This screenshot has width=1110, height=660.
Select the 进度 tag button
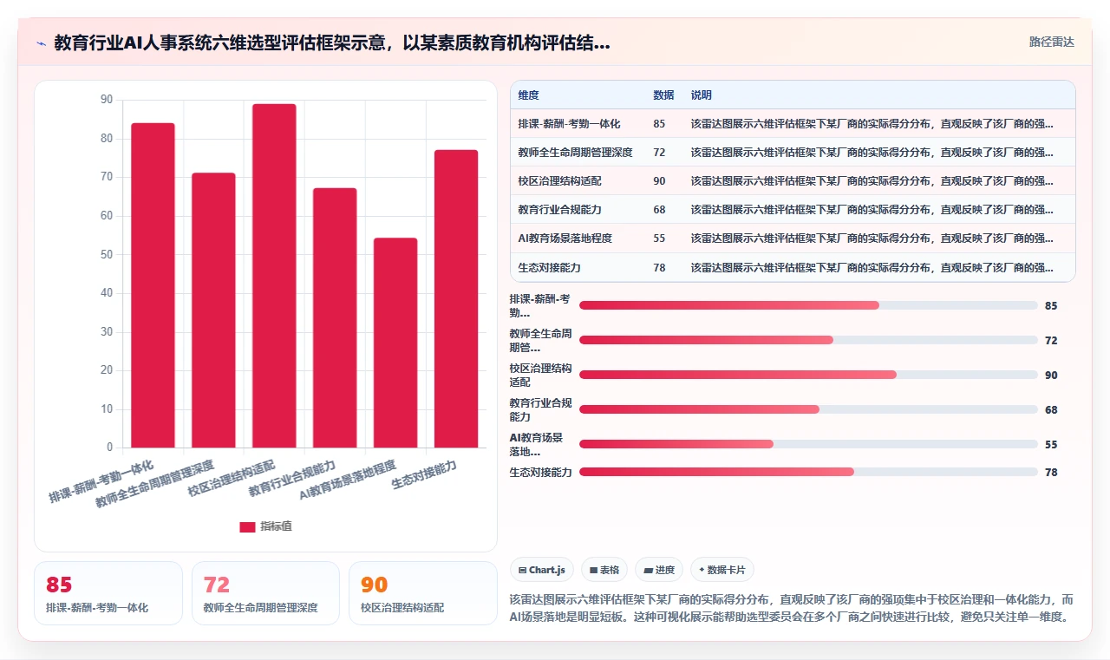tap(659, 570)
